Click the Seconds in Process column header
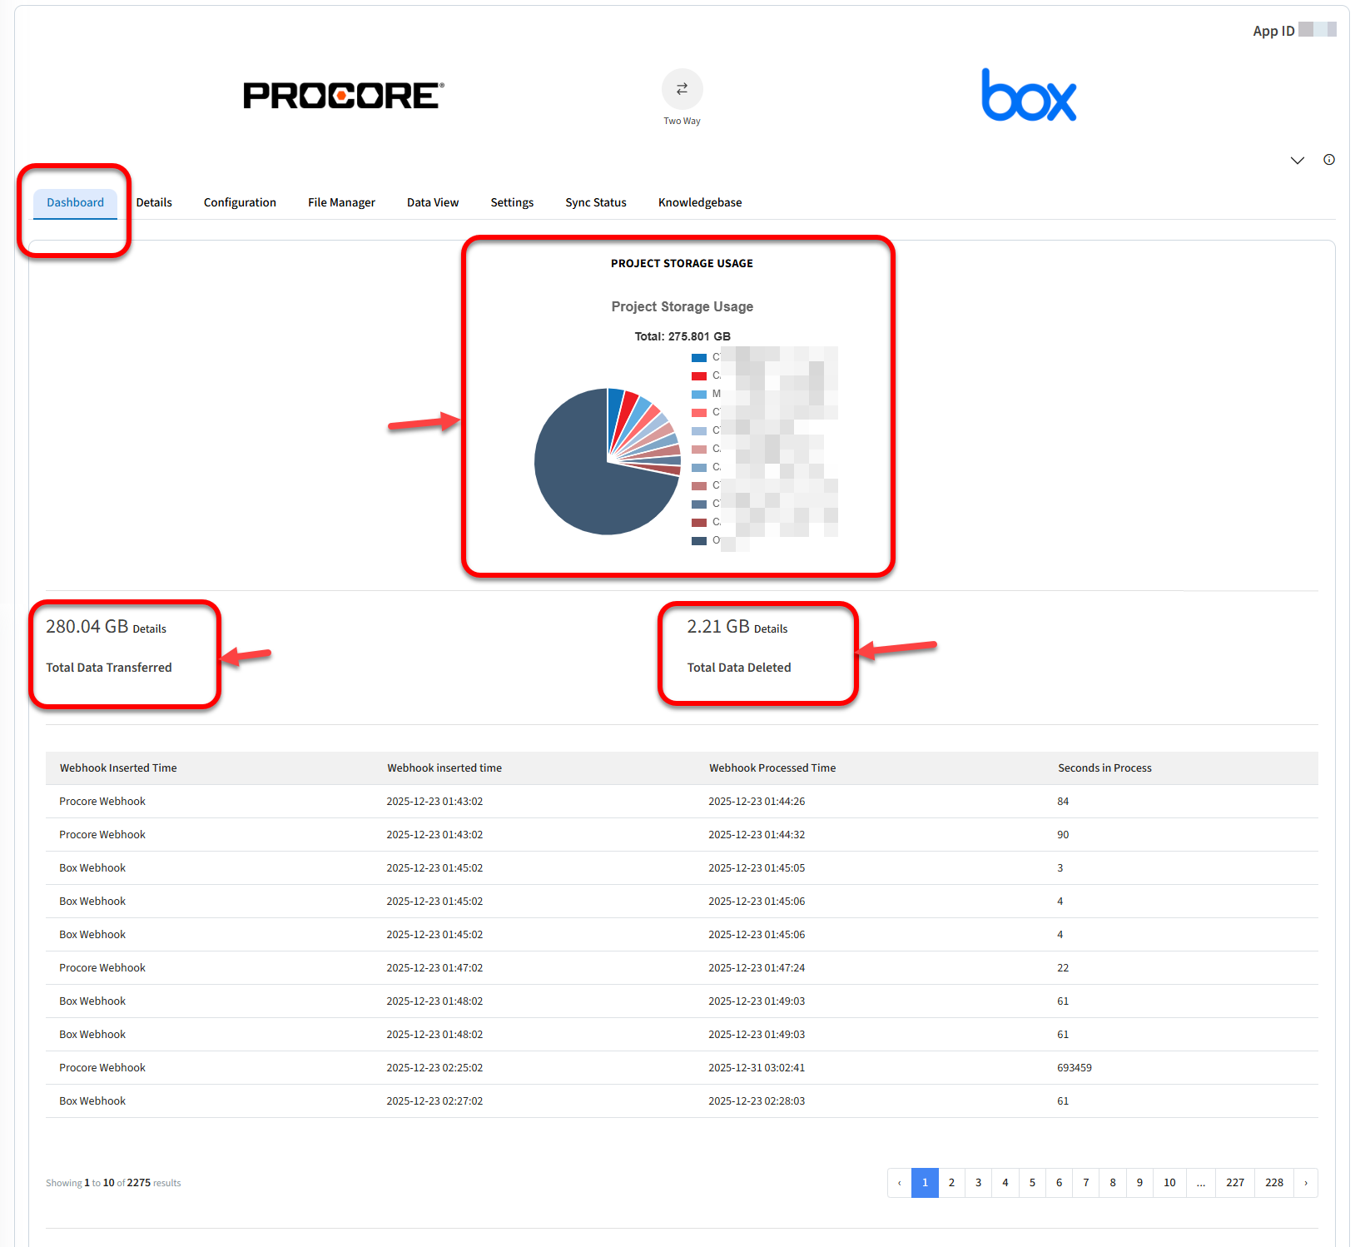The image size is (1365, 1247). pos(1104,768)
